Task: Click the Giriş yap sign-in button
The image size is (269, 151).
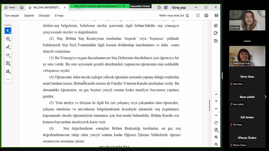Action: tap(178, 8)
